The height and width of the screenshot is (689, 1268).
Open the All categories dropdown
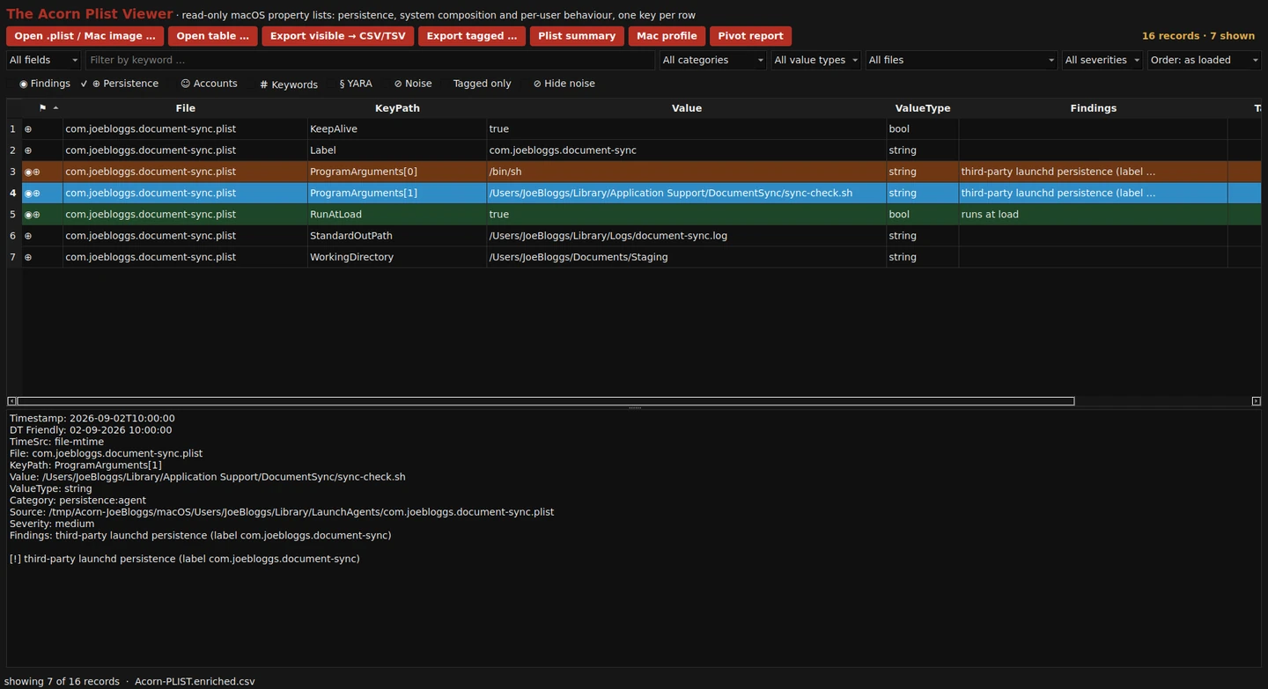click(712, 60)
